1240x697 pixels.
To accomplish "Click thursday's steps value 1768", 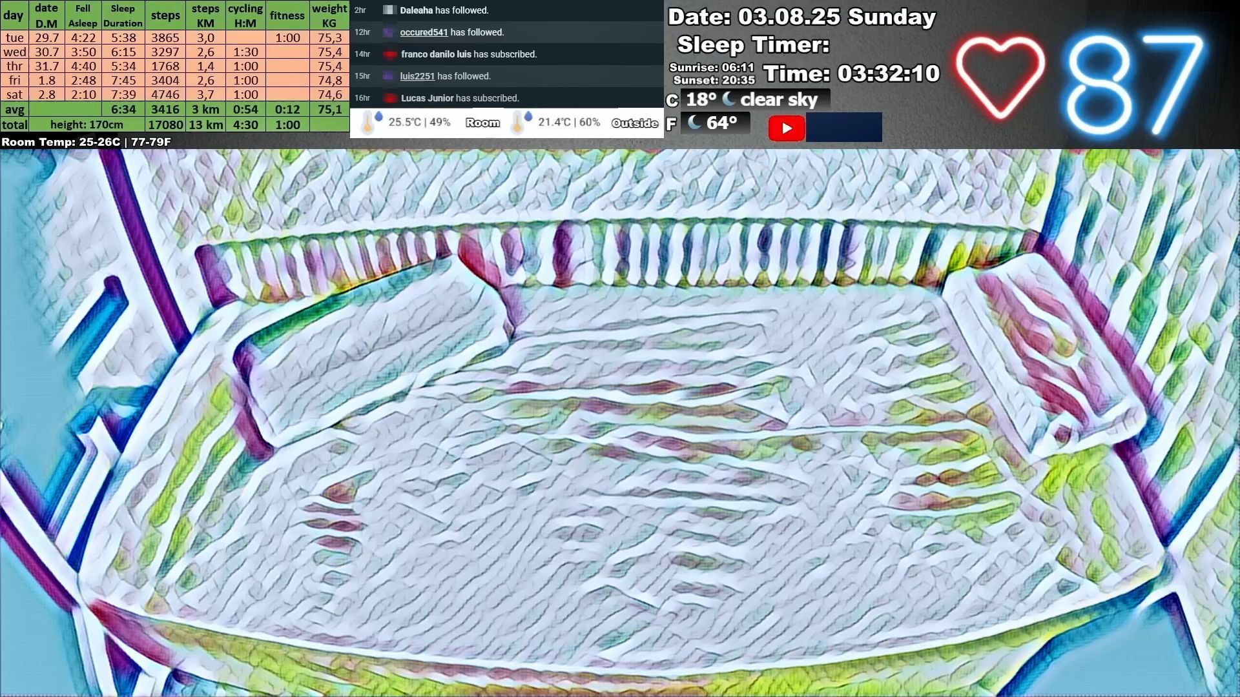I will click(165, 66).
